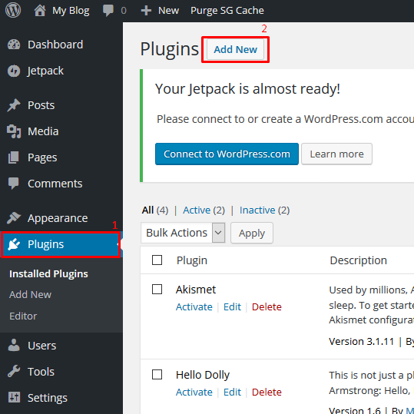
Task: Click the Akismet plugin name
Action: pyautogui.click(x=196, y=290)
